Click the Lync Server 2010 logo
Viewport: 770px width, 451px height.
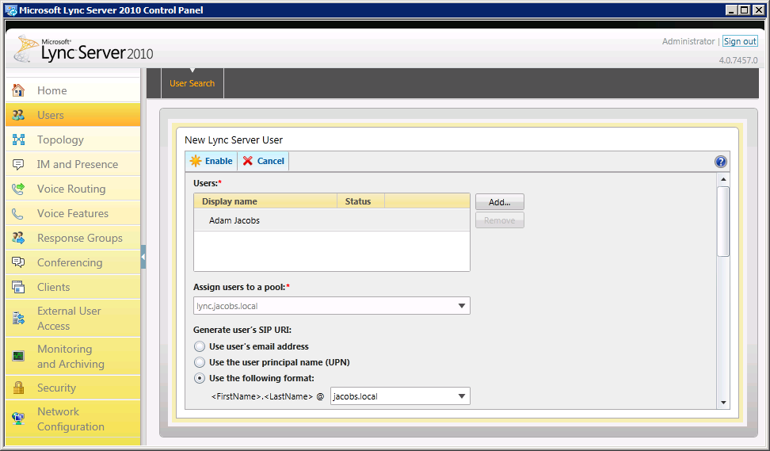(x=83, y=49)
